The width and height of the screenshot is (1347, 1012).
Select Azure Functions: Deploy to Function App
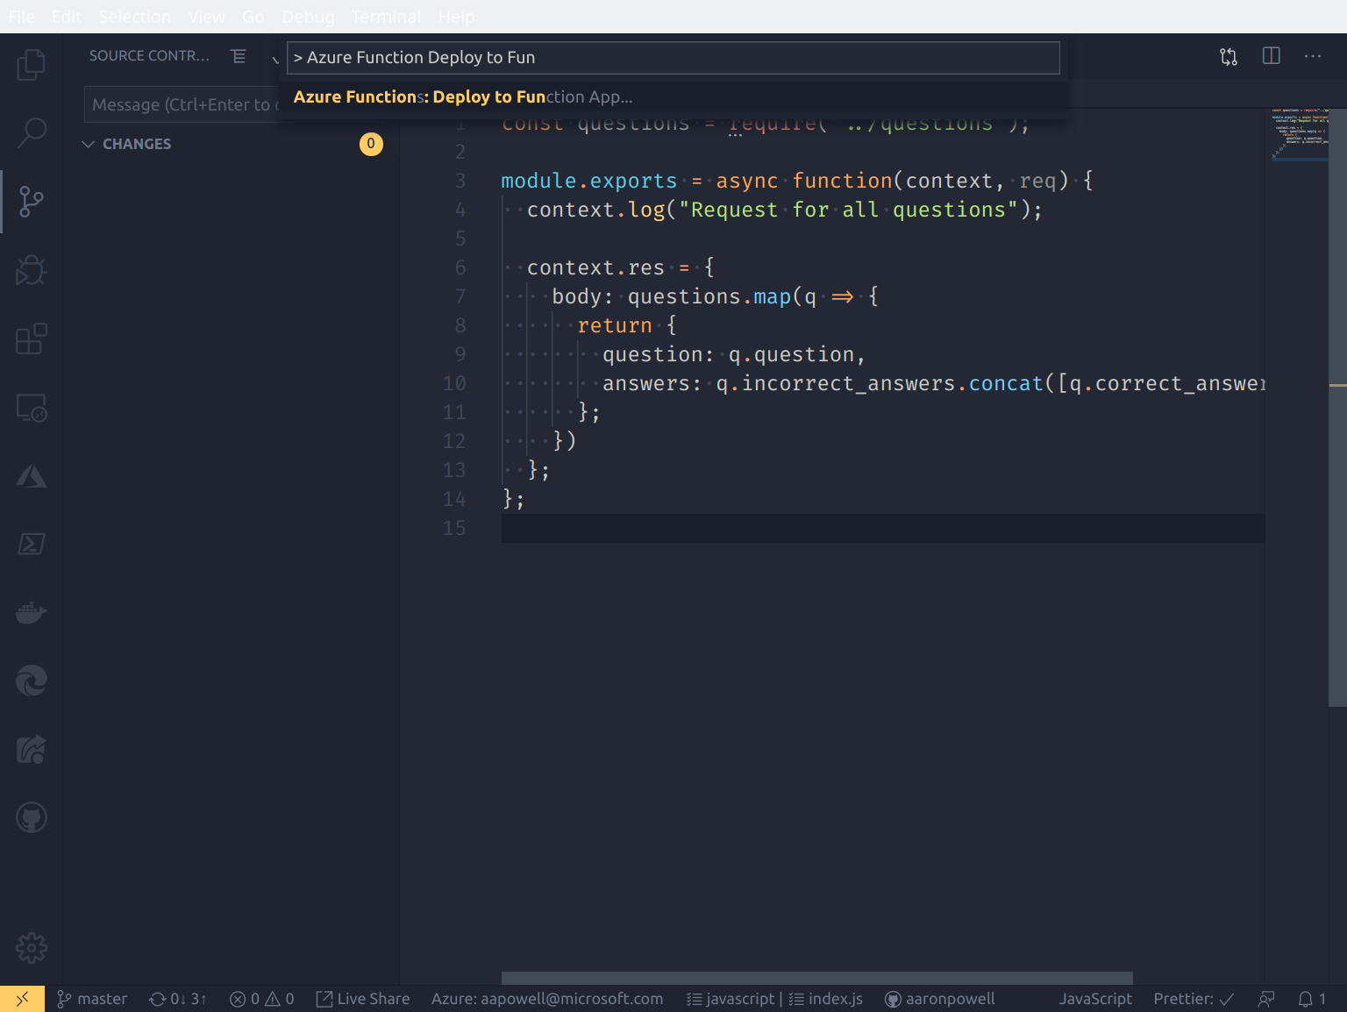click(673, 96)
